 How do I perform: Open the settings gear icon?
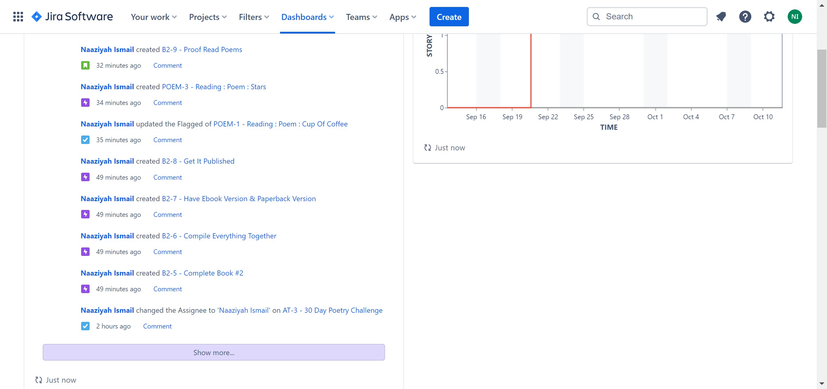pos(769,17)
